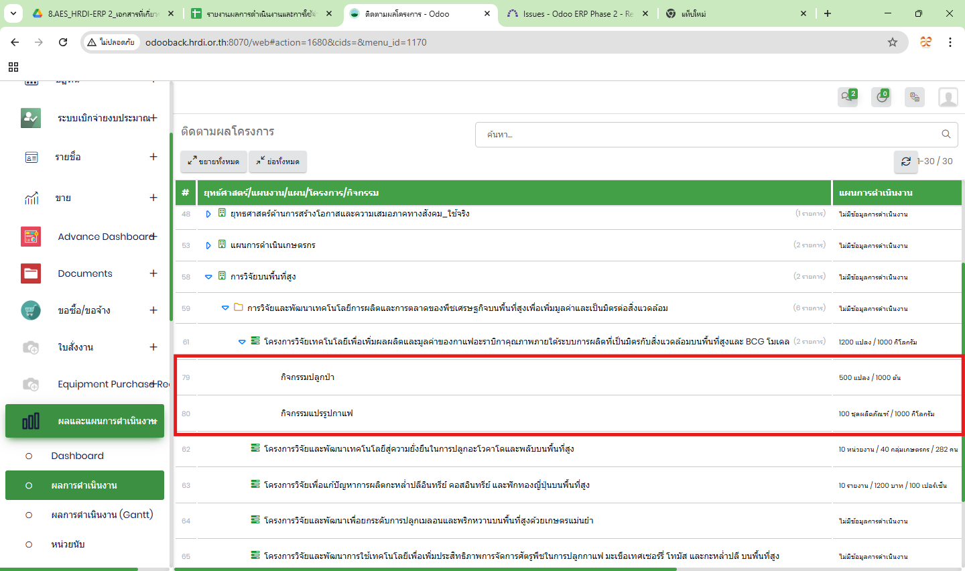Open the translation icon in top bar
This screenshot has width=965, height=571.
tap(914, 97)
